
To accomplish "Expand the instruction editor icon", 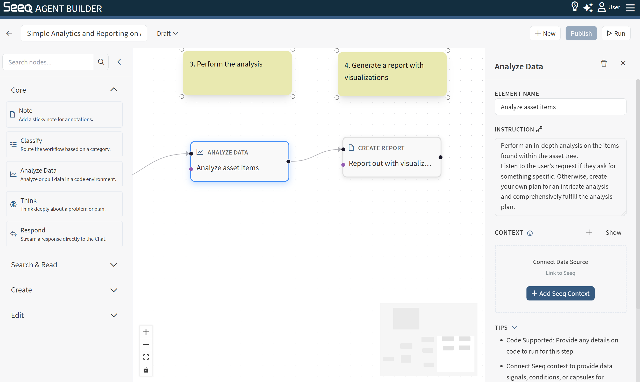I will 539,129.
